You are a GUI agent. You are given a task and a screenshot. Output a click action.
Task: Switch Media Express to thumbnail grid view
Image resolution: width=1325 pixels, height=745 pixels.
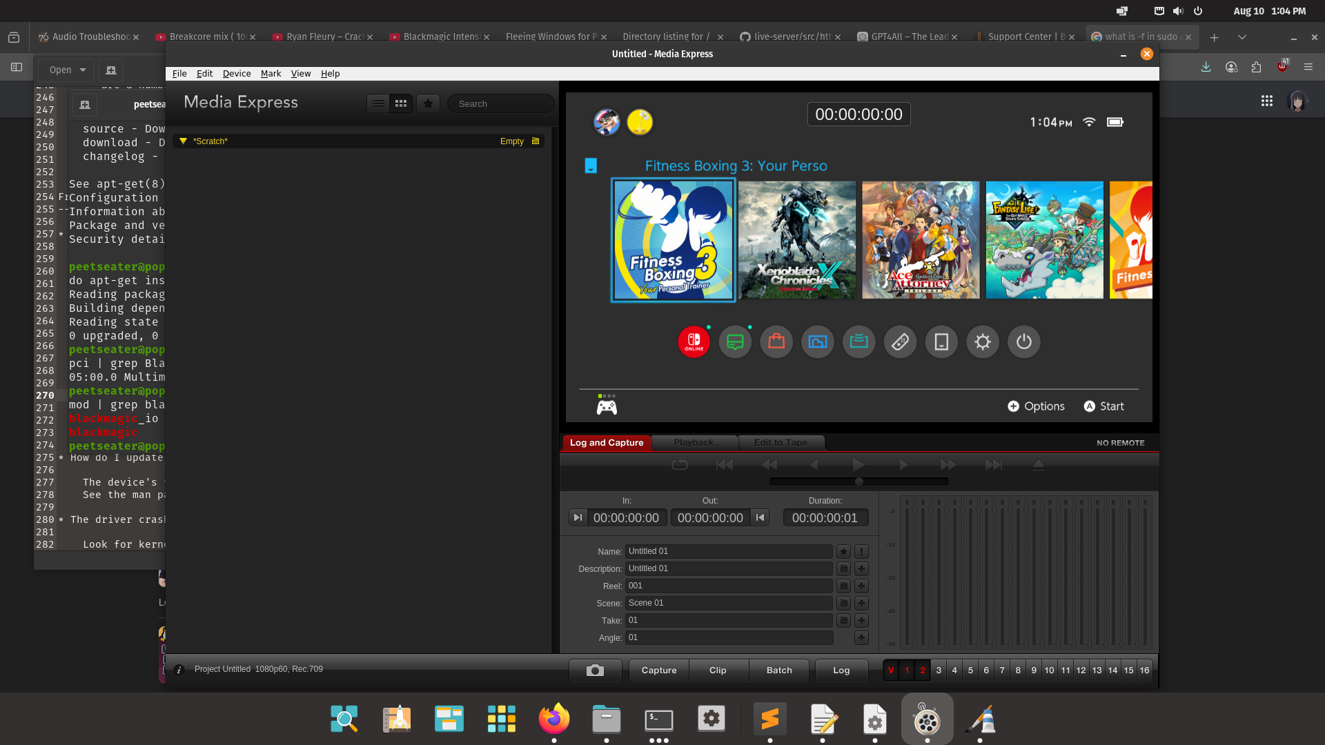(x=401, y=103)
